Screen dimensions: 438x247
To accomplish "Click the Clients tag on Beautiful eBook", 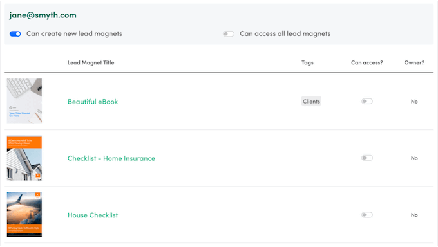I will coord(311,102).
